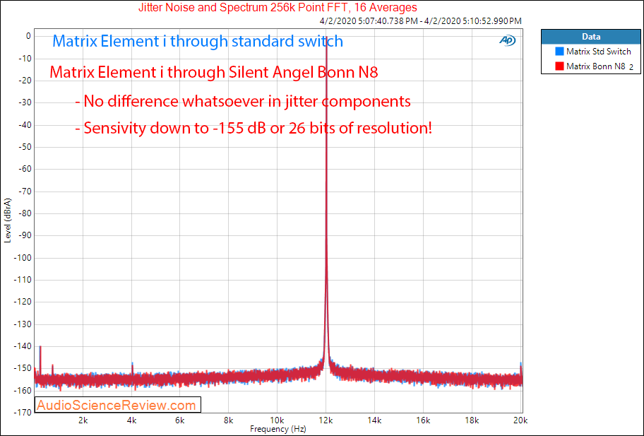
Task: Click the Frequency (Hz) axis label
Action: point(278,429)
